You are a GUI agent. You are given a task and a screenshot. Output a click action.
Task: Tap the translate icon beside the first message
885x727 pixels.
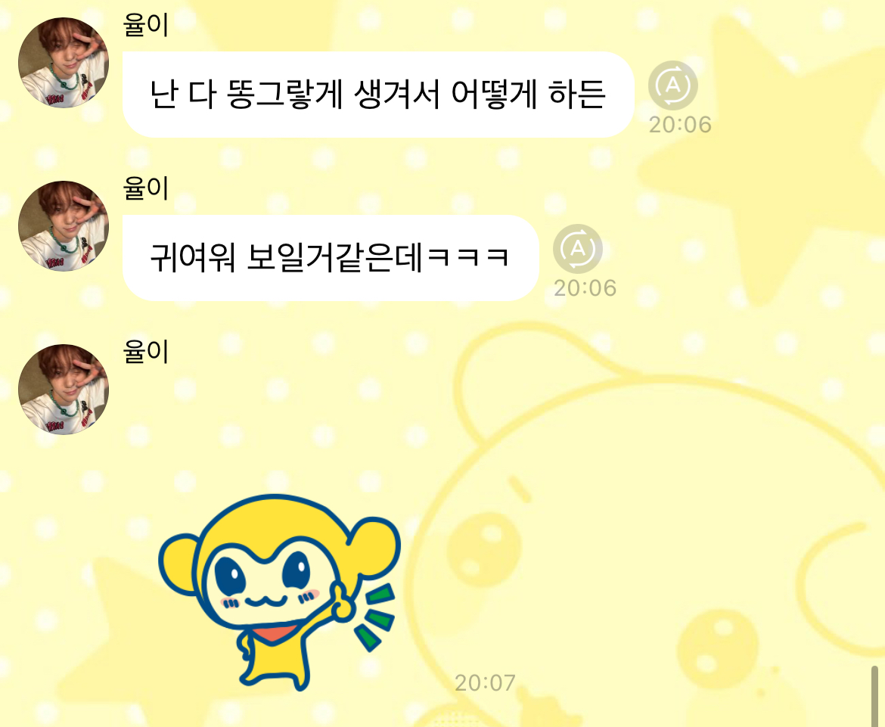(672, 85)
